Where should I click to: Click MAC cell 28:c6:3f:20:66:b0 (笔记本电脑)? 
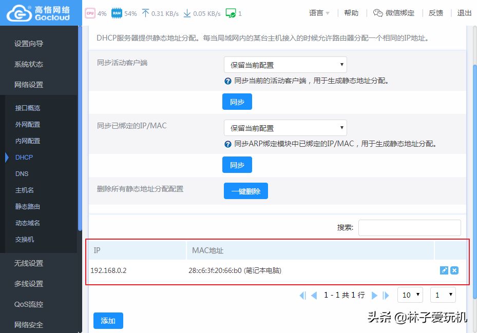(x=235, y=270)
